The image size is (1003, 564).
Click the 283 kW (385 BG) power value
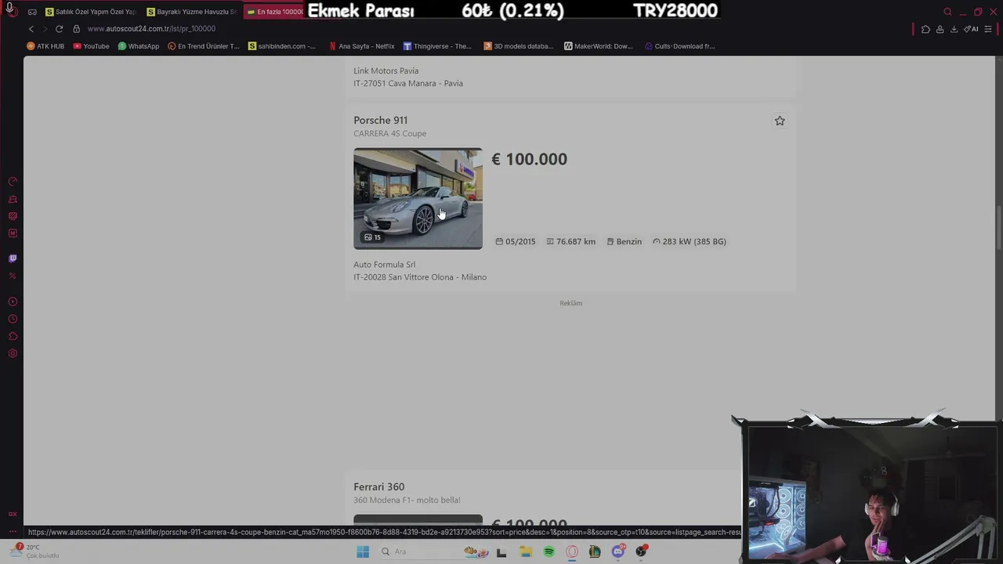(690, 241)
